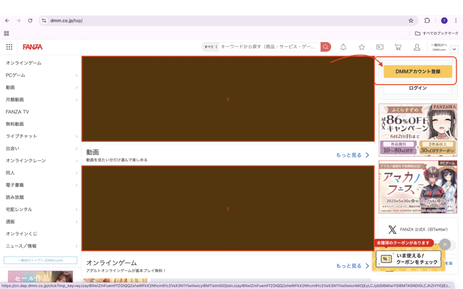
Task: Click the red search magnifier button
Action: pyautogui.click(x=326, y=47)
